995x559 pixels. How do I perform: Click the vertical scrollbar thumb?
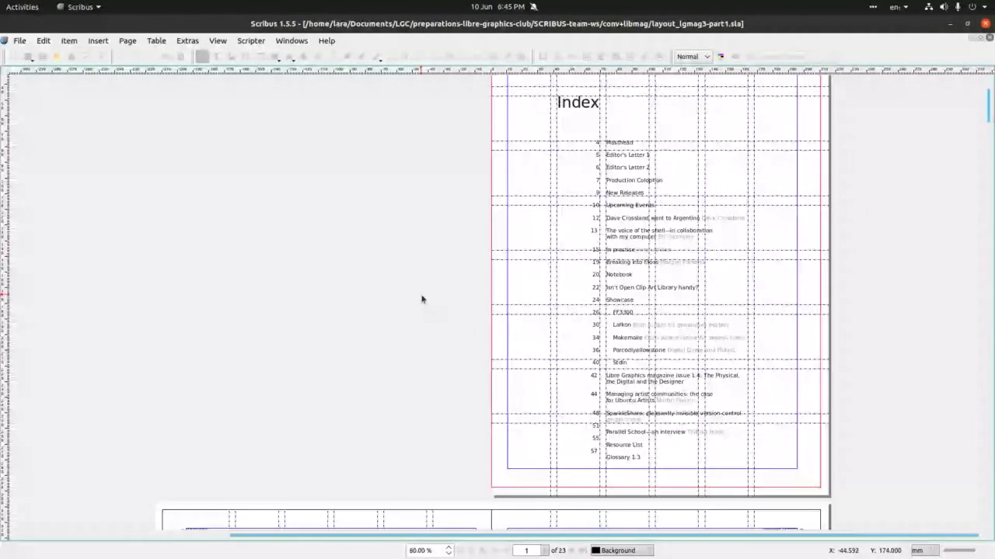pos(989,104)
